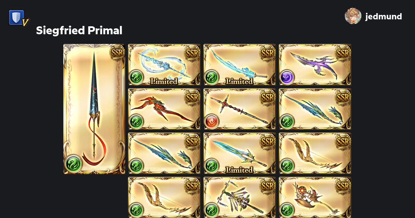Viewport: 415px width, 218px height.
Task: Click wind element icon on main weapon
Action: click(x=73, y=164)
